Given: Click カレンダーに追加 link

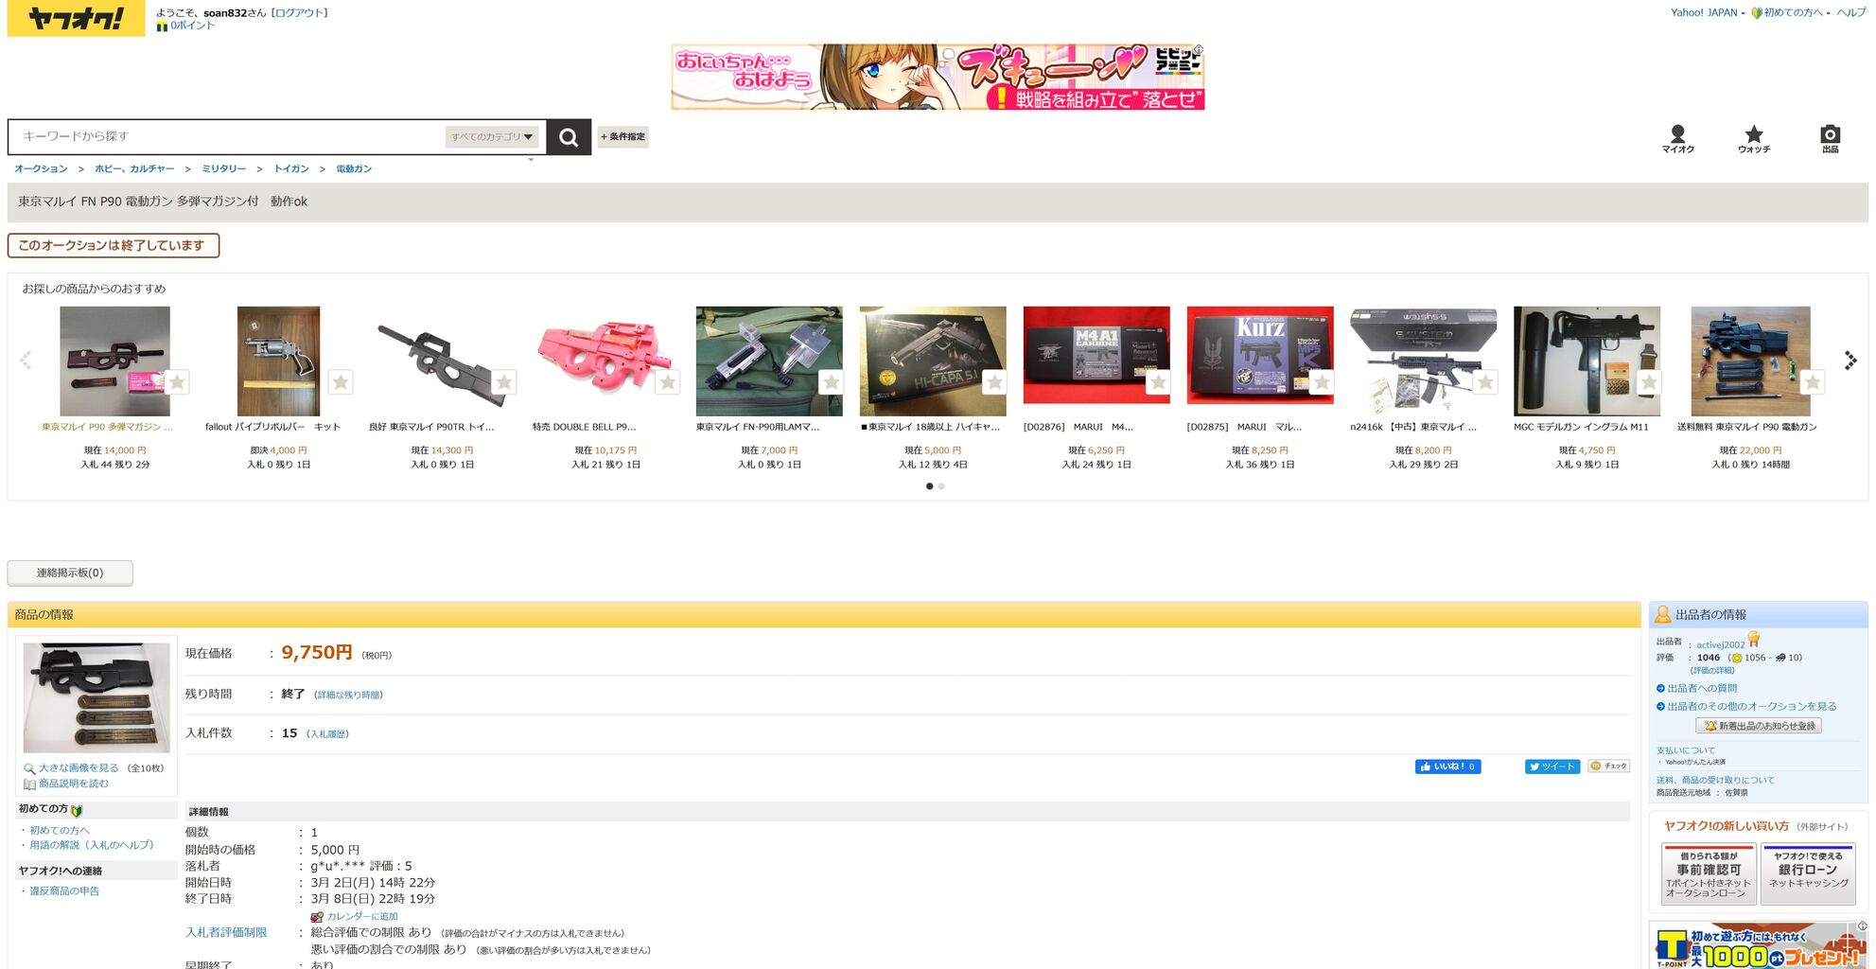Looking at the screenshot, I should [x=361, y=917].
